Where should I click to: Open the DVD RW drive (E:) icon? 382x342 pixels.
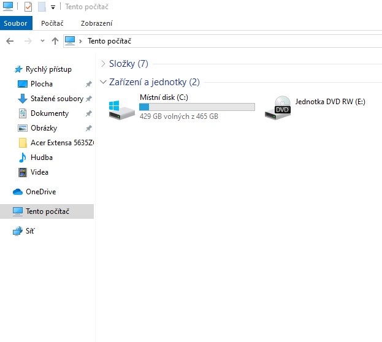pos(278,107)
